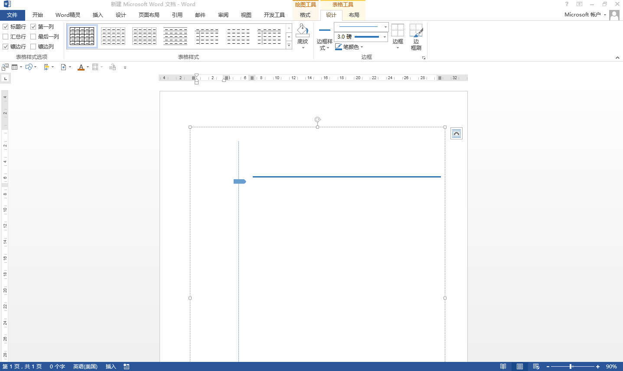Collapse the ribbon with the chevron arrow

pos(617,58)
